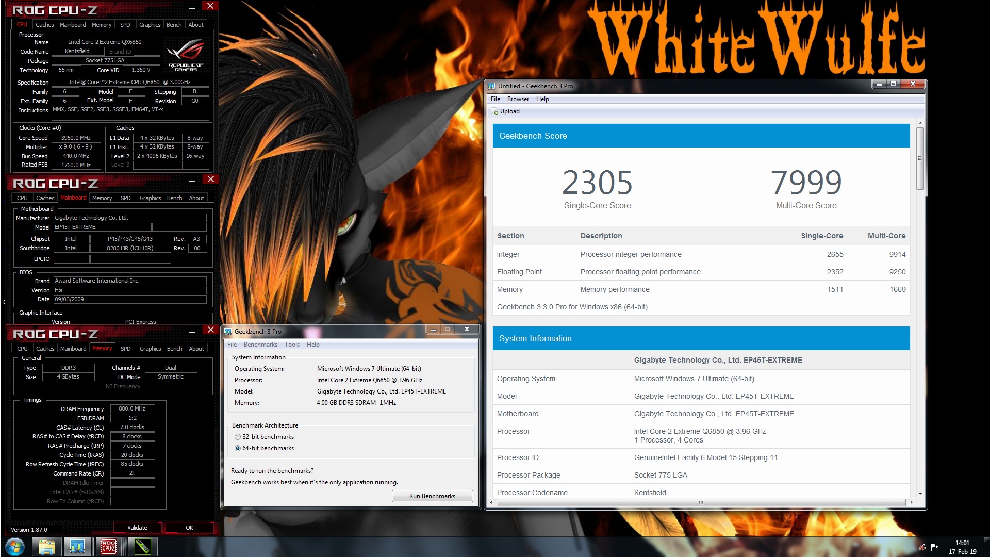The width and height of the screenshot is (990, 557).
Task: Select 64-bit benchmarks radio option
Action: pos(264,448)
